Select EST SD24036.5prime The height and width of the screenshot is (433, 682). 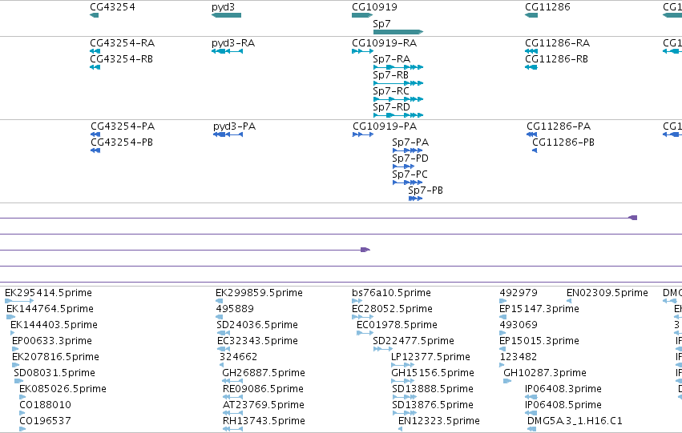pyautogui.click(x=223, y=333)
